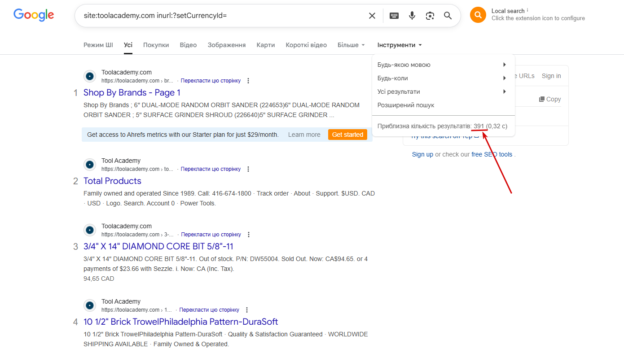Open the Shop By Brands - Page 1 result
This screenshot has height=357, width=624.
click(x=132, y=92)
